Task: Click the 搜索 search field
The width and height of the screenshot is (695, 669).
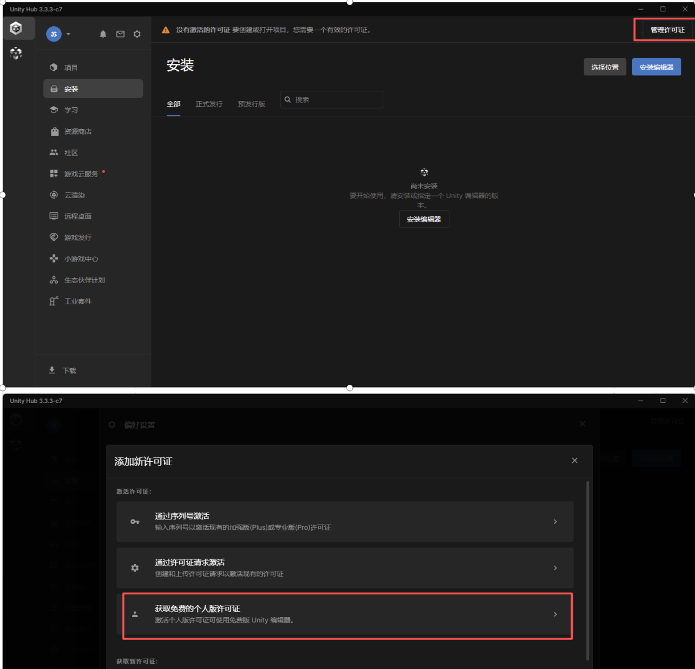Action: tap(337, 100)
